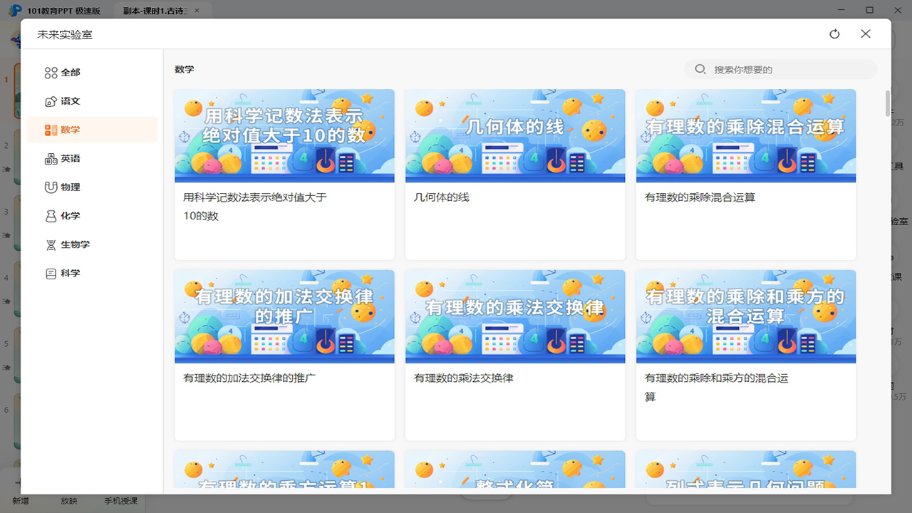Click the refresh icon in dialog header

[834, 33]
